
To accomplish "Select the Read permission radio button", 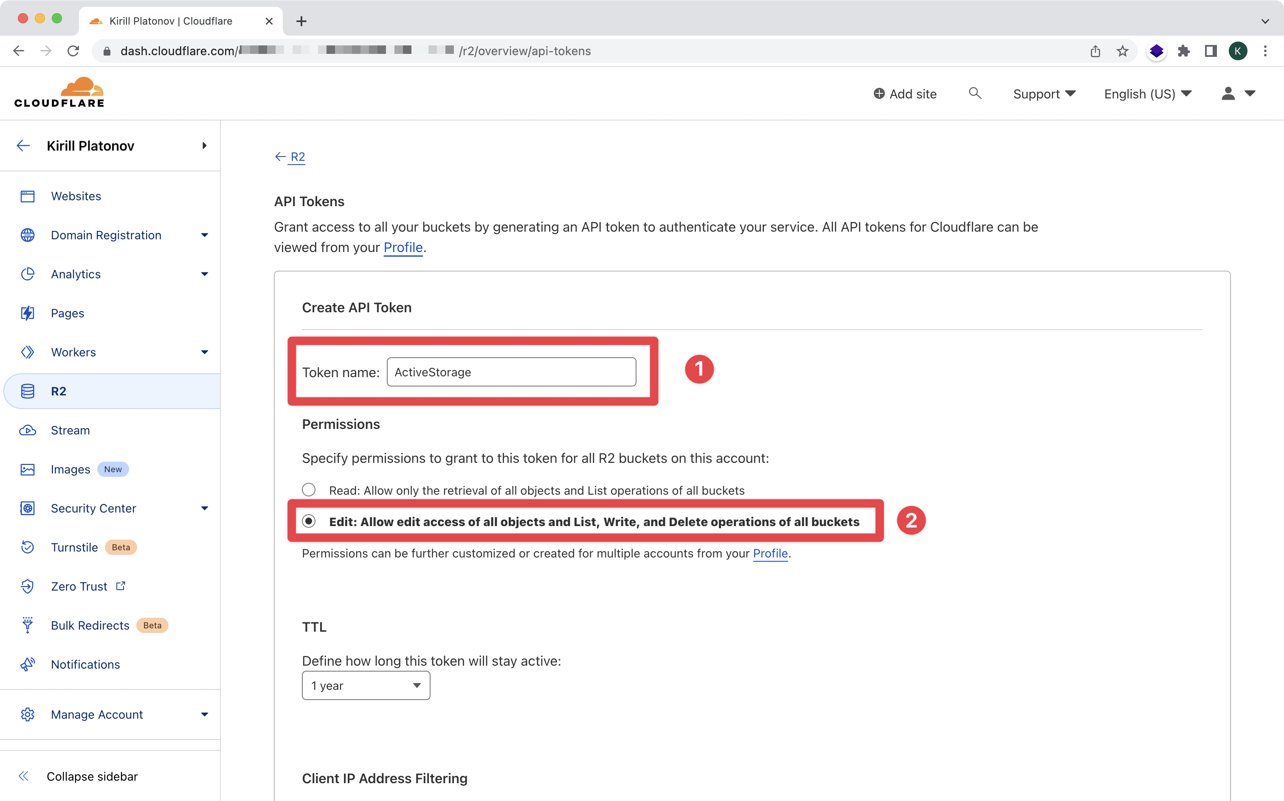I will pos(309,490).
